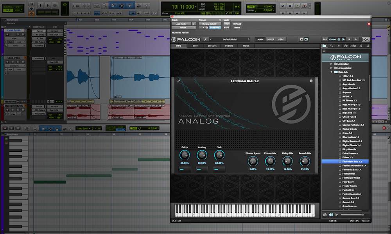Stop Falcon's transport
Viewport: 391px width, 234px height.
[349, 39]
